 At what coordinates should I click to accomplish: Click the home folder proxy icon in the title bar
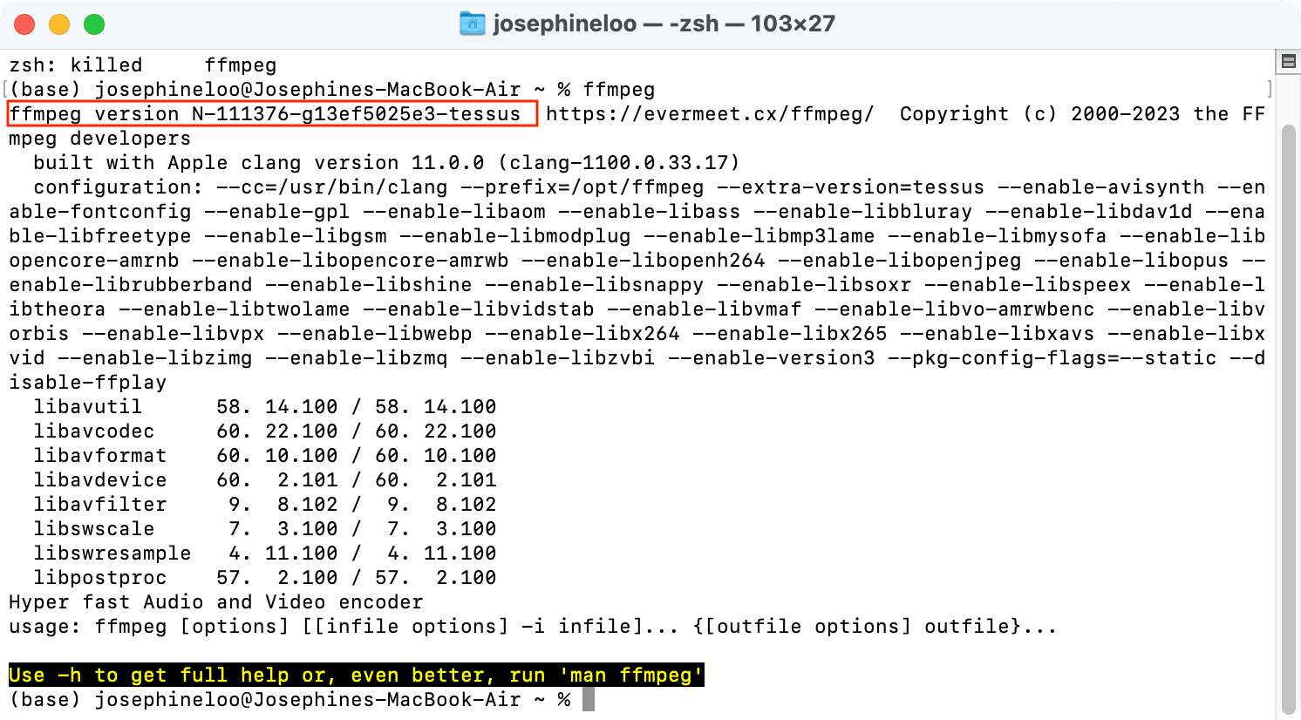(472, 24)
